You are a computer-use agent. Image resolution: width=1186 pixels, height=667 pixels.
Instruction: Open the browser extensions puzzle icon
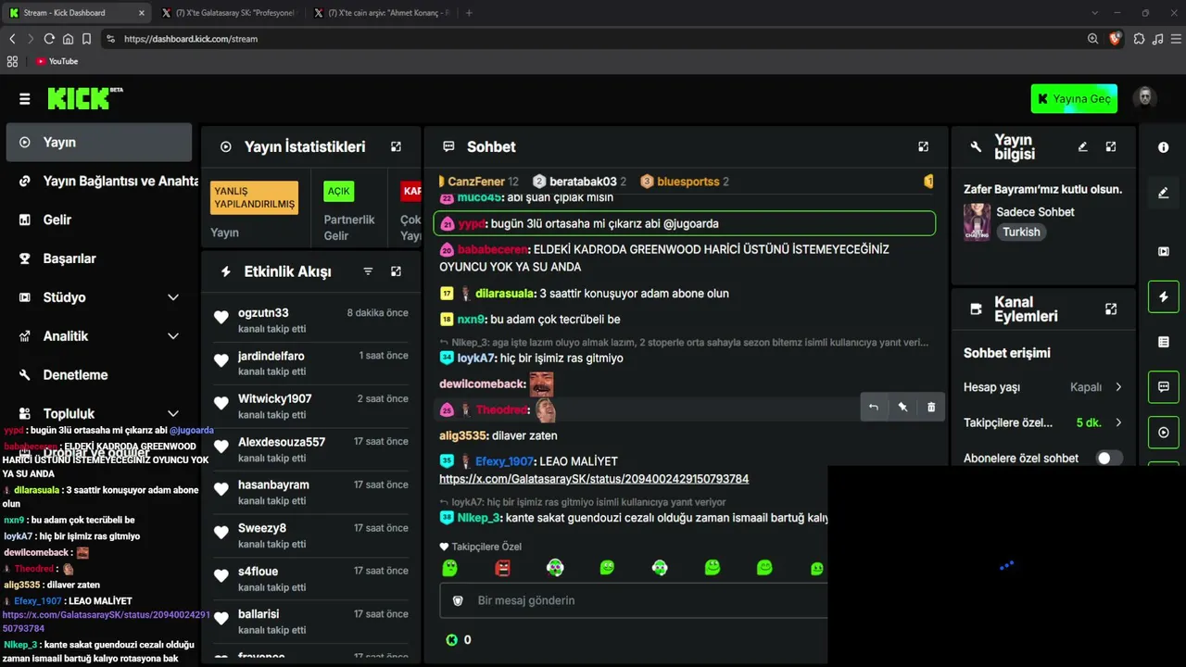[1139, 39]
